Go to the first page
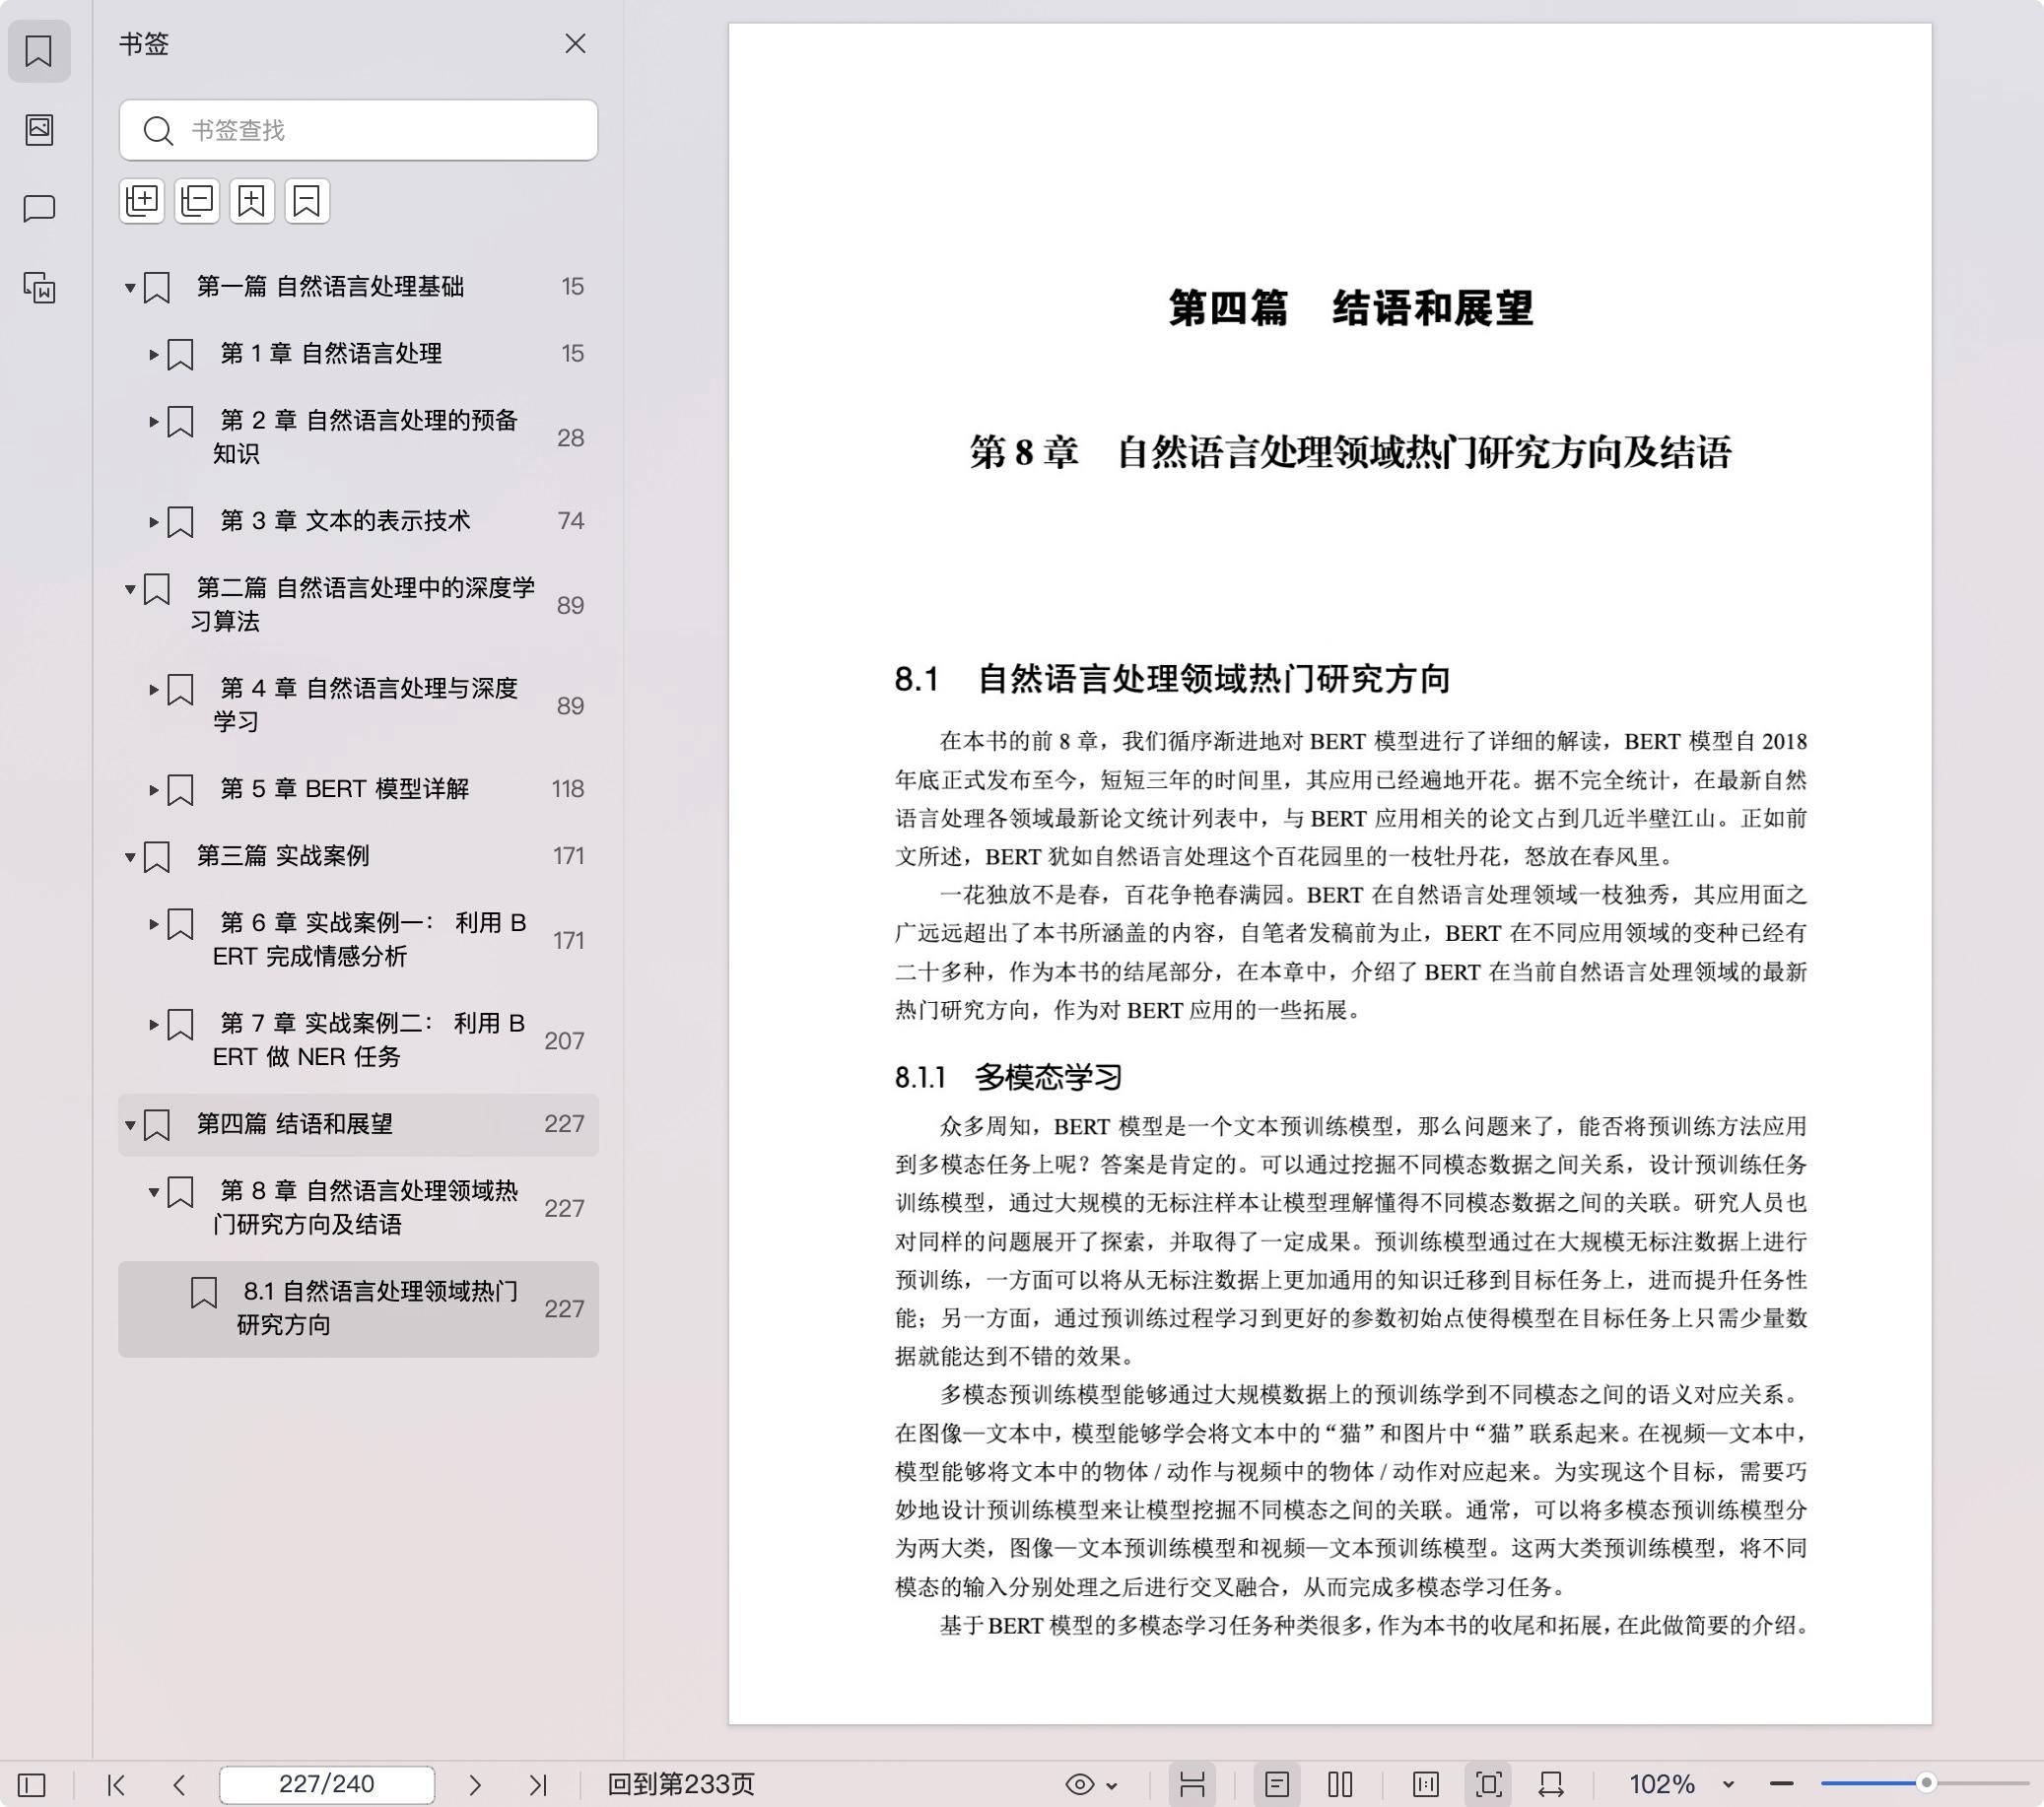The image size is (2044, 1807). coord(116,1784)
